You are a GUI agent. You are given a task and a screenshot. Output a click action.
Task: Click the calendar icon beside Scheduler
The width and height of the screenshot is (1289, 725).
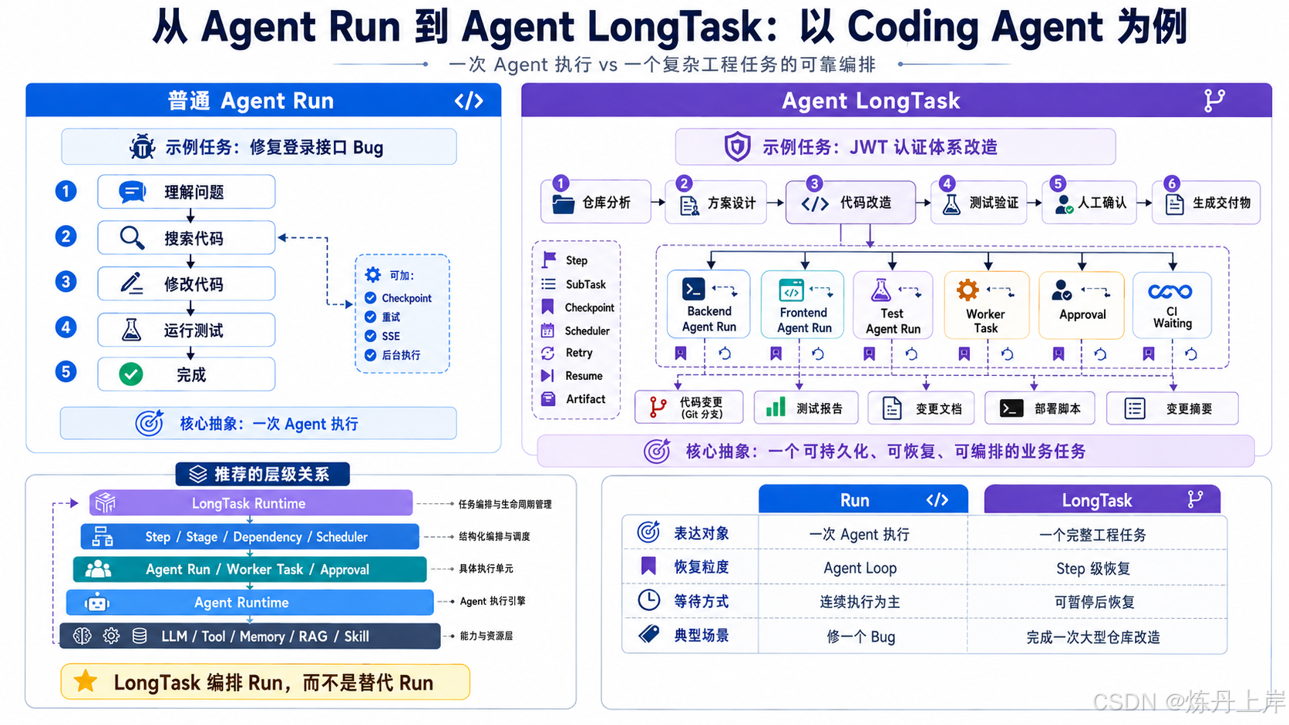pyautogui.click(x=548, y=331)
